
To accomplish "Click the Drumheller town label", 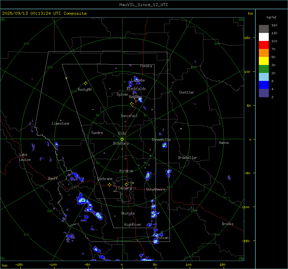I will coord(188,158).
